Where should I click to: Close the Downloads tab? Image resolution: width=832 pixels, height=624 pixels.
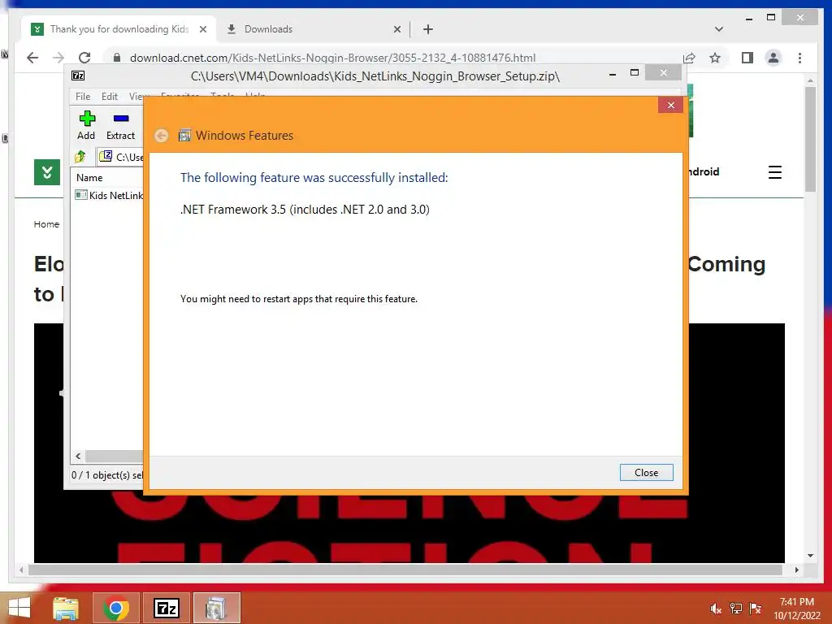[396, 30]
